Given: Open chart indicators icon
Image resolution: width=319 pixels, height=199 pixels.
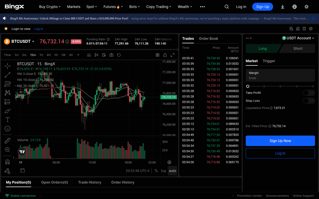Looking at the screenshot, I should click(89, 55).
